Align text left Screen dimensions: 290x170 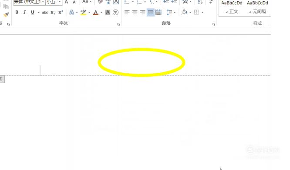click(127, 12)
